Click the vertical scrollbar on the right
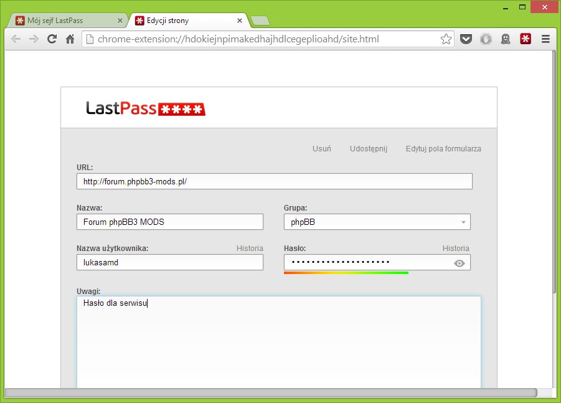Image resolution: width=561 pixels, height=403 pixels. point(554,172)
